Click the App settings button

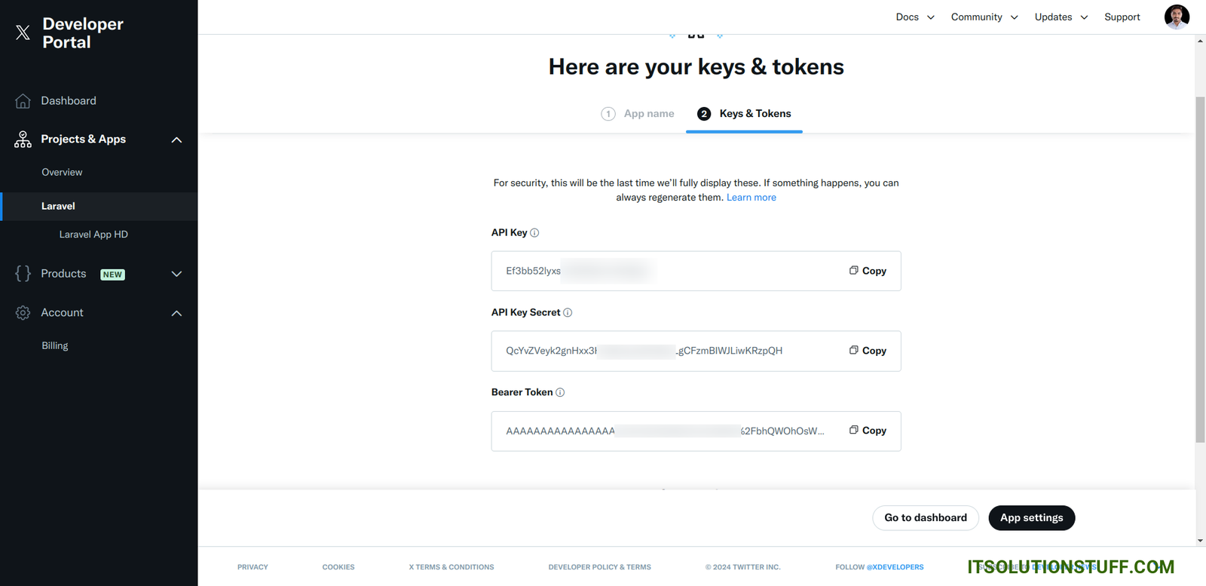[x=1031, y=518]
